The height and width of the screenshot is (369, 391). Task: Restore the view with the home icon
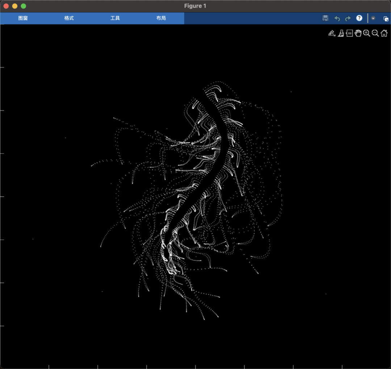(x=384, y=33)
